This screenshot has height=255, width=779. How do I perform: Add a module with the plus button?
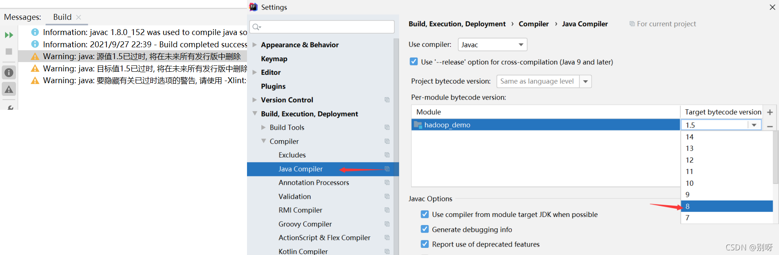(x=770, y=112)
